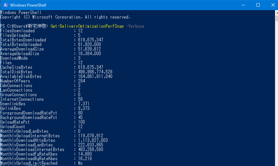
Task: Click the TotalDiskBytes value
Action: [95, 72]
